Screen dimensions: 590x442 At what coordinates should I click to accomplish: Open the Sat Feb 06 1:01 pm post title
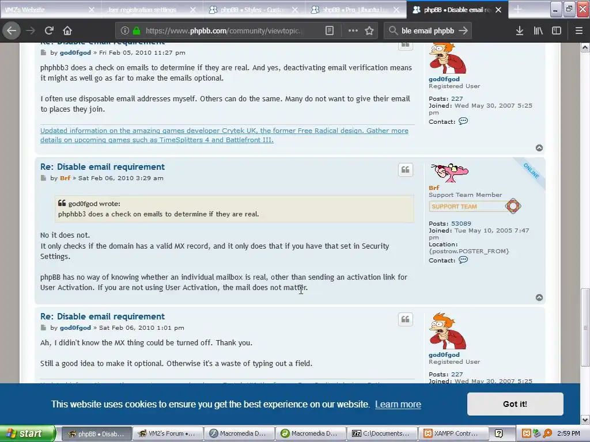103,316
